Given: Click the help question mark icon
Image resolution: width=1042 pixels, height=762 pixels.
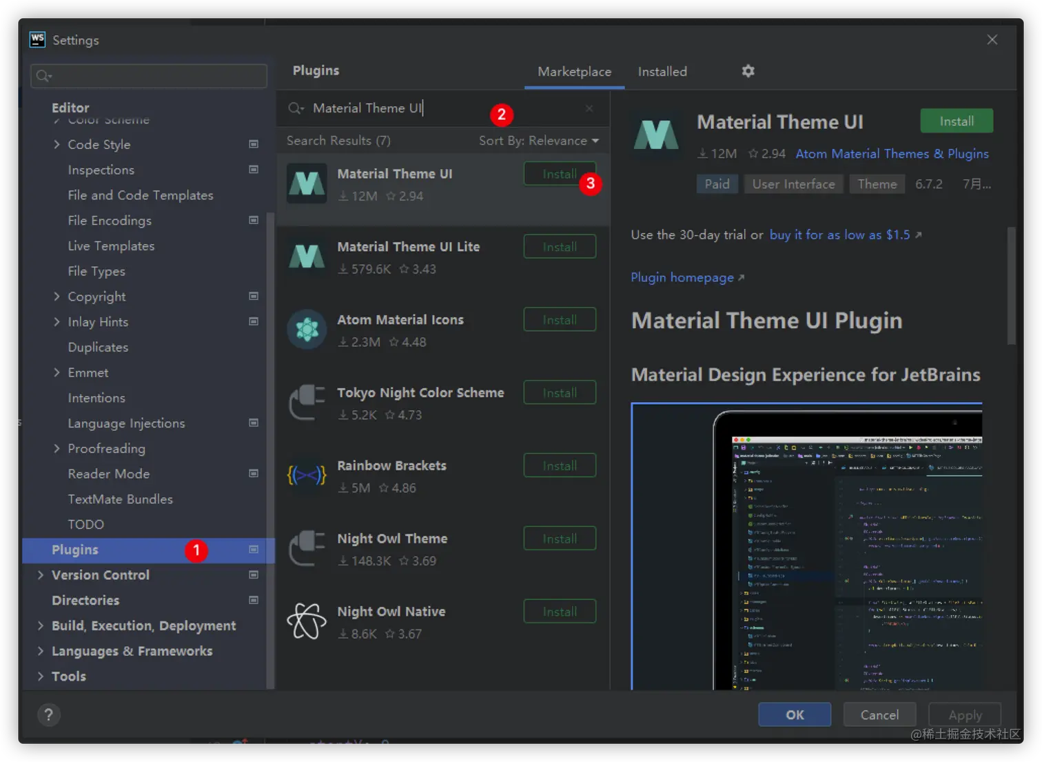Looking at the screenshot, I should 48,714.
